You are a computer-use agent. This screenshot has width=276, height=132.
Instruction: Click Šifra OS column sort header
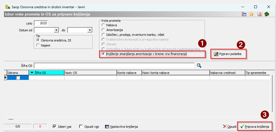click(47, 73)
